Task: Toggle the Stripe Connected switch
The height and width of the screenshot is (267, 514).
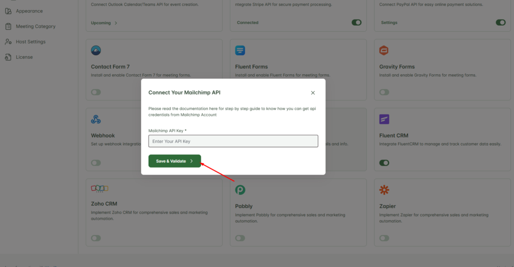Action: point(356,23)
